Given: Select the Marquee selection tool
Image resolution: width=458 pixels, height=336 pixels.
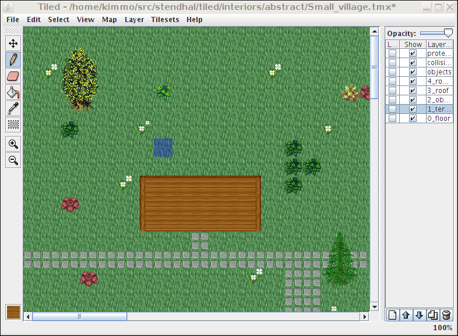Looking at the screenshot, I should [x=13, y=124].
